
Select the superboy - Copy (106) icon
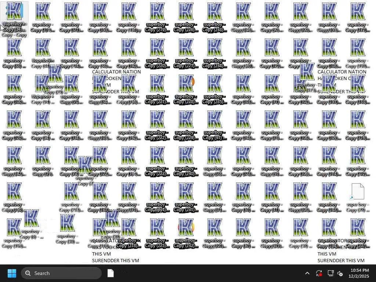pos(300,161)
